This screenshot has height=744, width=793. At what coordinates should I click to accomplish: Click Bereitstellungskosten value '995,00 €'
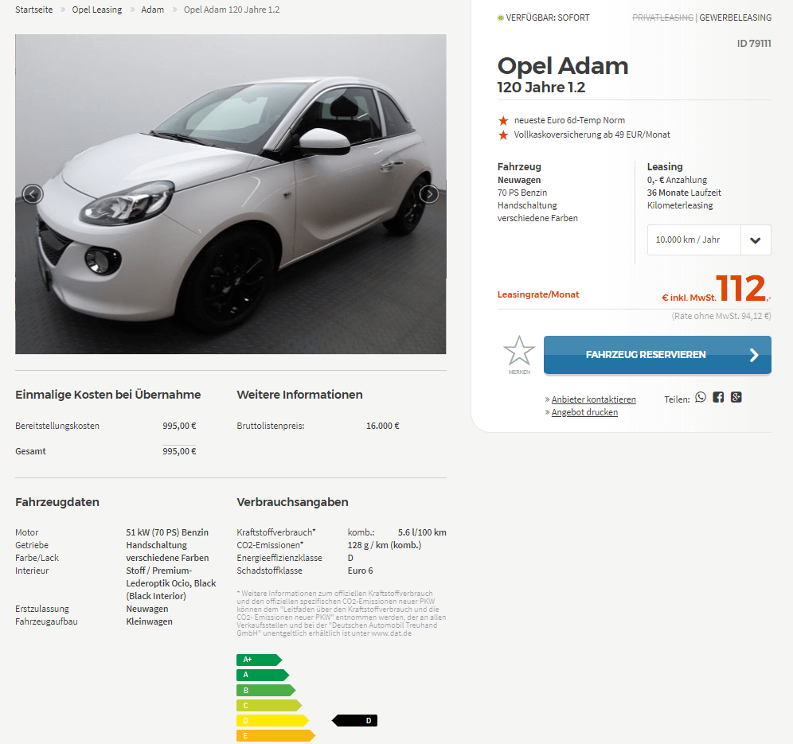pyautogui.click(x=179, y=426)
